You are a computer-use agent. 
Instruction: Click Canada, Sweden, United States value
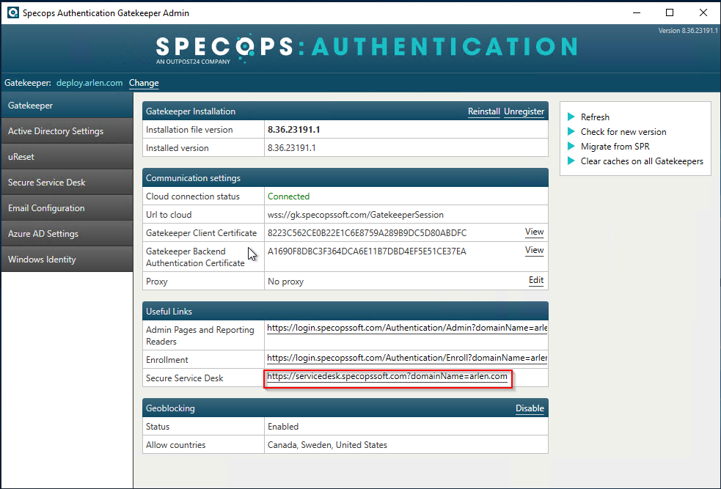pos(327,445)
